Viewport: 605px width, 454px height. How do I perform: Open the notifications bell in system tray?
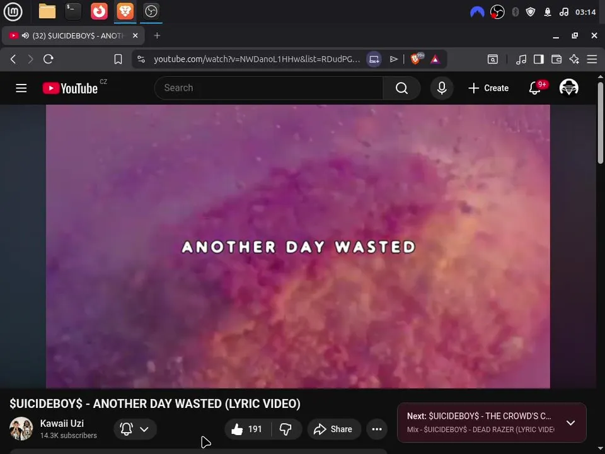pyautogui.click(x=548, y=13)
